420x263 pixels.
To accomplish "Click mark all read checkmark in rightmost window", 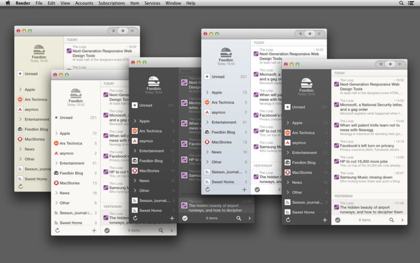I will [x=338, y=220].
